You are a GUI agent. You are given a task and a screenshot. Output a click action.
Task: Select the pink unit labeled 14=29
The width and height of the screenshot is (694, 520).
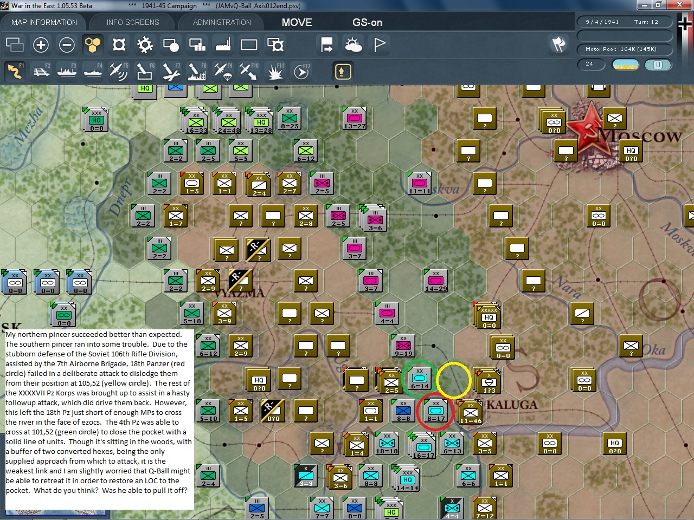click(435, 281)
